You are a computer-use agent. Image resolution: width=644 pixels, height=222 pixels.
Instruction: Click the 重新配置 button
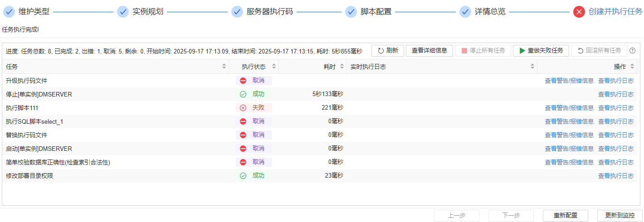coord(566,216)
